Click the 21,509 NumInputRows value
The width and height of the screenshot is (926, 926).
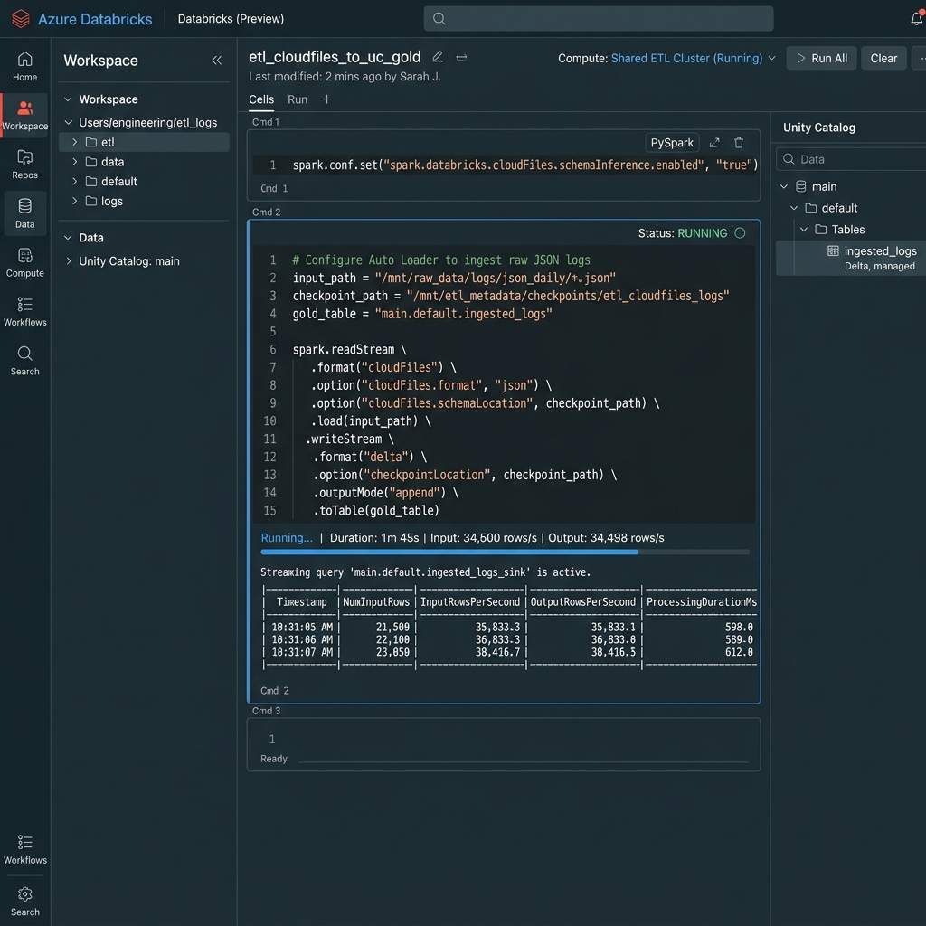pyautogui.click(x=392, y=628)
